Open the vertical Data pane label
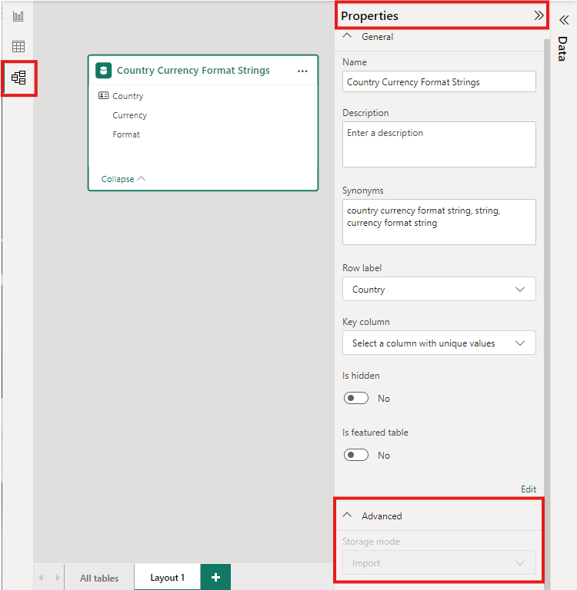The width and height of the screenshot is (577, 590). [x=562, y=49]
